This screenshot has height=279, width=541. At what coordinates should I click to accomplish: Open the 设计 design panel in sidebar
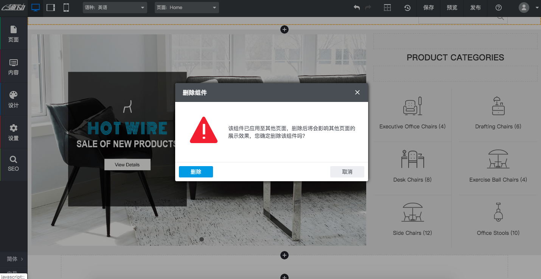click(x=14, y=99)
